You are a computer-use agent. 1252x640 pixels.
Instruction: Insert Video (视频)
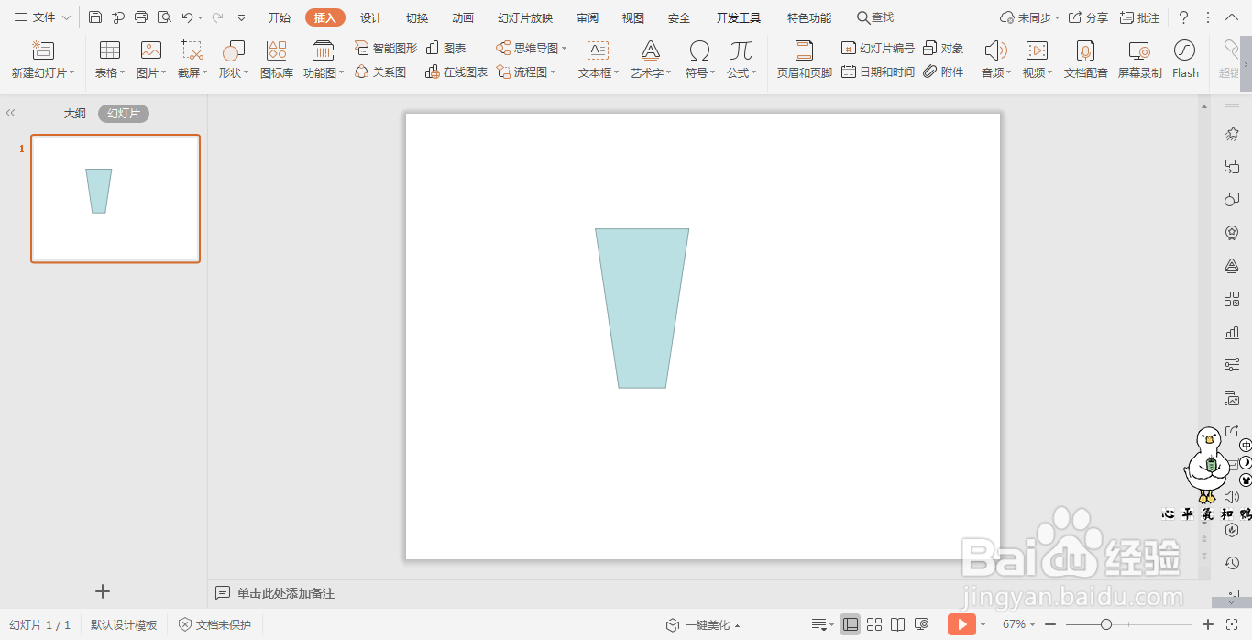click(1038, 60)
